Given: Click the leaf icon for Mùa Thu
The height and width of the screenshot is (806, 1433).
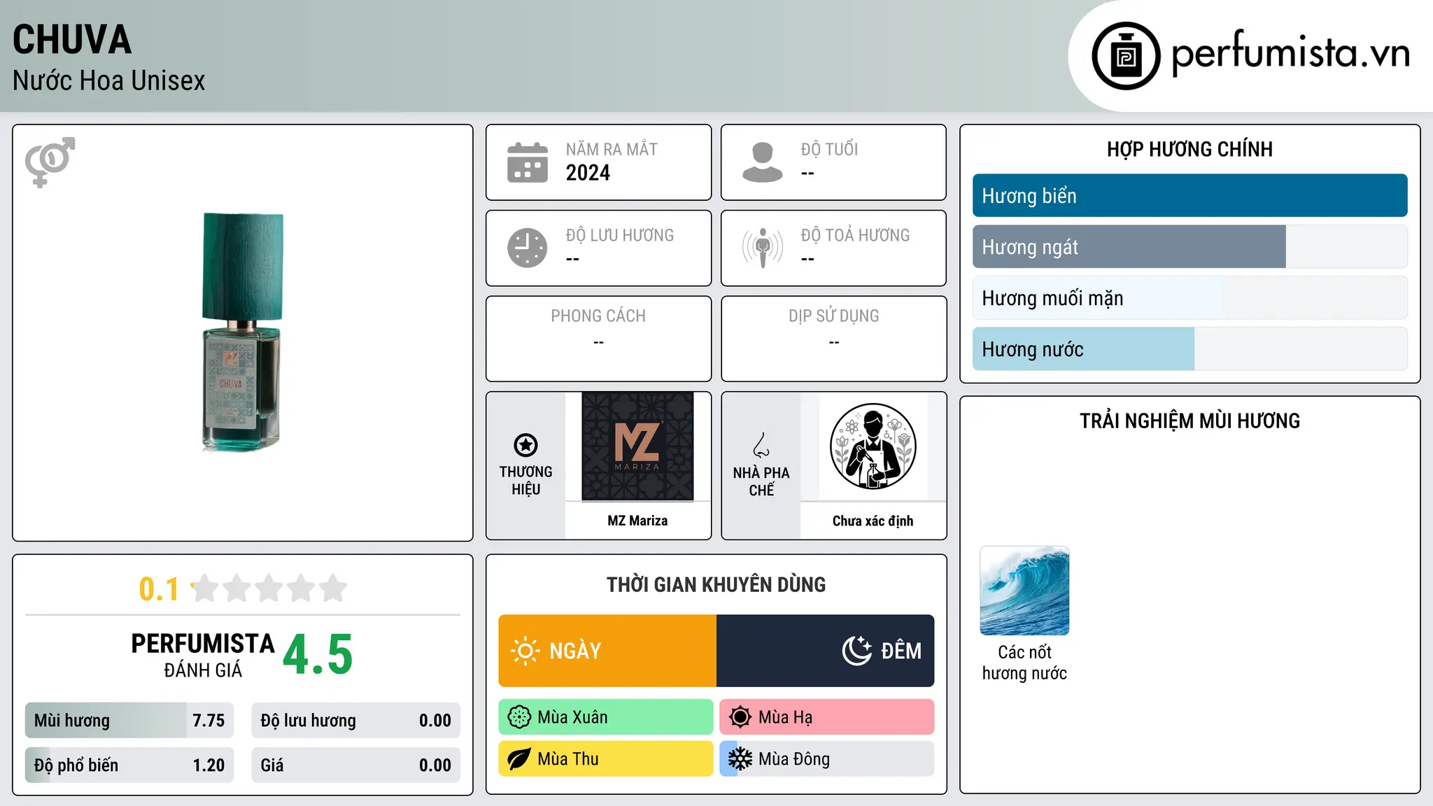Looking at the screenshot, I should pyautogui.click(x=519, y=759).
